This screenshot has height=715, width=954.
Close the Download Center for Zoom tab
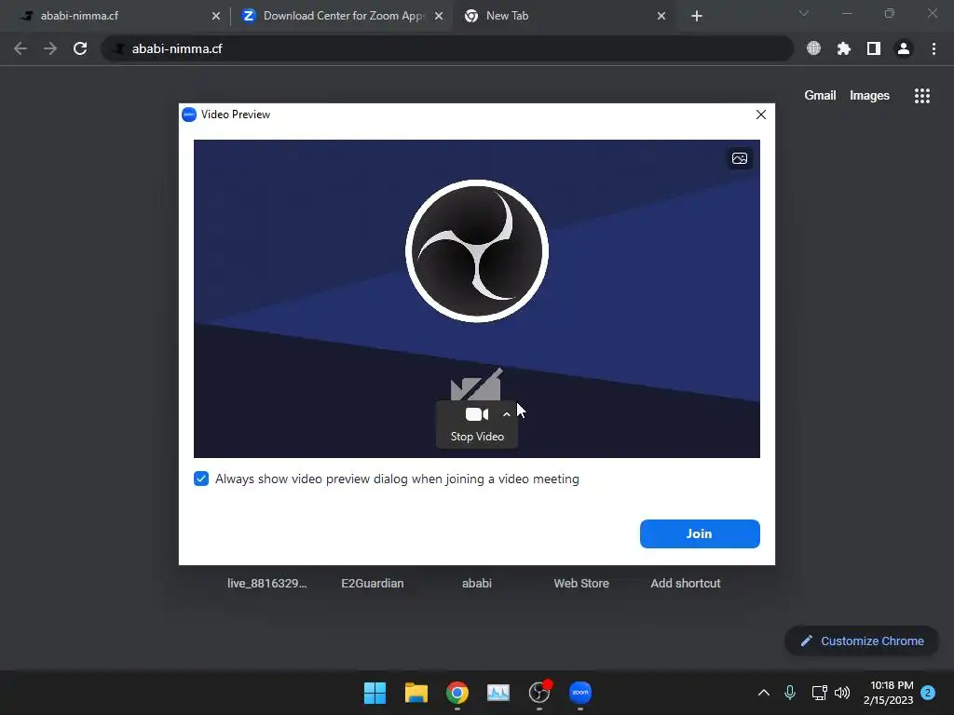(439, 16)
